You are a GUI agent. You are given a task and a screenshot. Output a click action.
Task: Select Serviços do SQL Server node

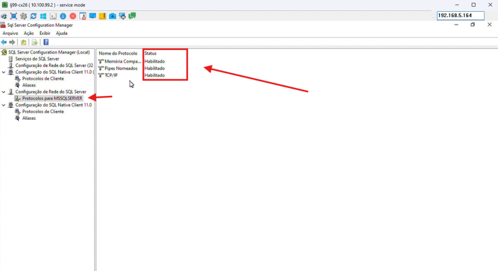pos(37,59)
